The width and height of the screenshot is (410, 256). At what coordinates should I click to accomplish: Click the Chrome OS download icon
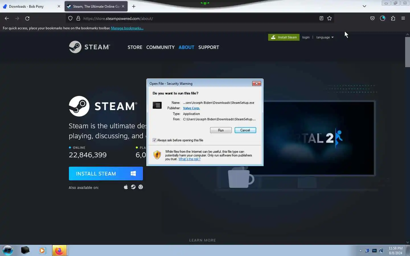pyautogui.click(x=141, y=187)
